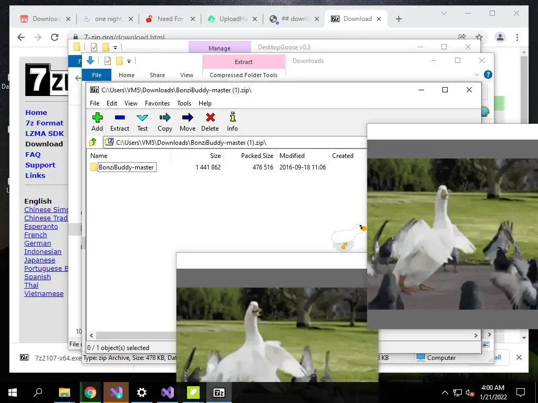538x403 pixels.
Task: Run the Test tool in 7-Zip
Action: point(142,122)
